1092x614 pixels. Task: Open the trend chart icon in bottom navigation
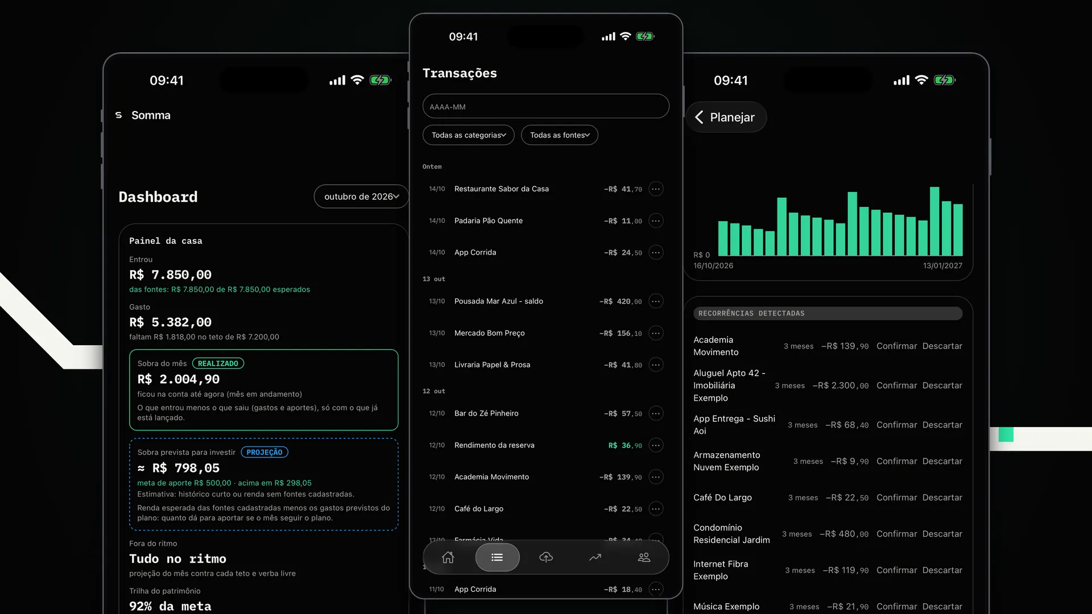click(595, 557)
